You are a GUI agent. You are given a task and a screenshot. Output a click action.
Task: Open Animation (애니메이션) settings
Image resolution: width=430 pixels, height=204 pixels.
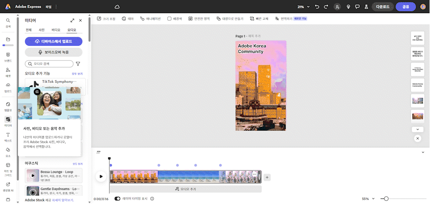(150, 19)
